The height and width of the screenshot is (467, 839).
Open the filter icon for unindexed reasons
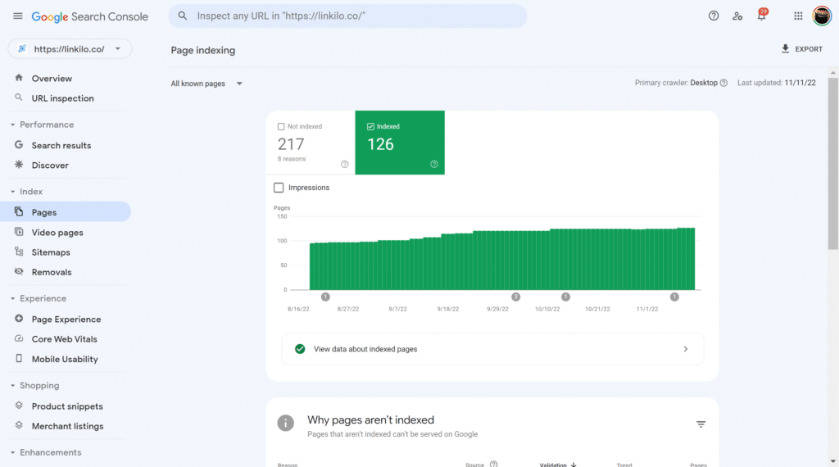701,424
